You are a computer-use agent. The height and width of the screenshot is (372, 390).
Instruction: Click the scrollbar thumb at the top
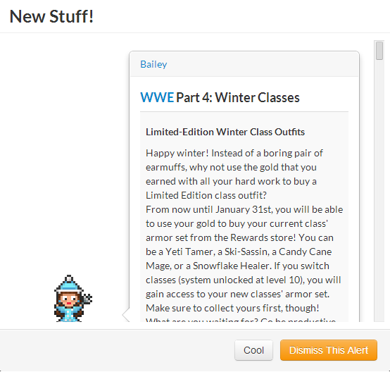tap(379, 51)
